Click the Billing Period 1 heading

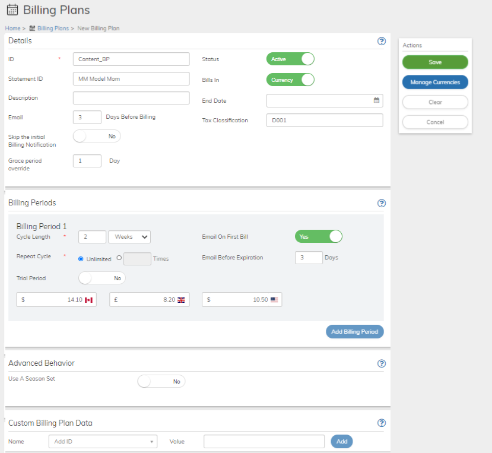(42, 226)
